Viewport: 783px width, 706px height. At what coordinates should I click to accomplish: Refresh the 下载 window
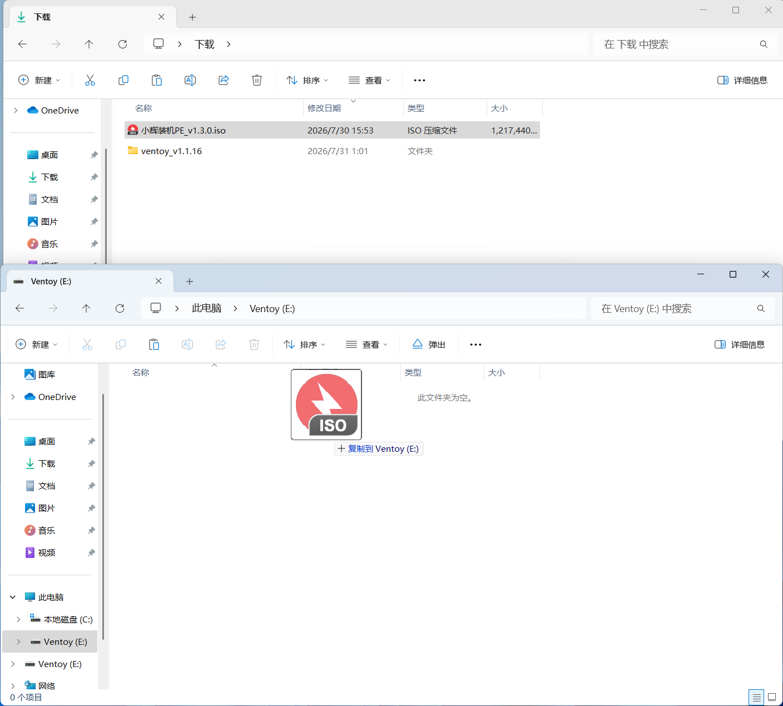click(123, 44)
